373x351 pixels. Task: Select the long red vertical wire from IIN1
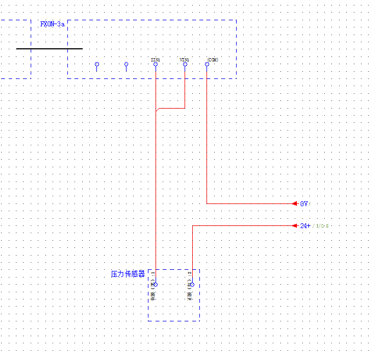pyautogui.click(x=156, y=192)
